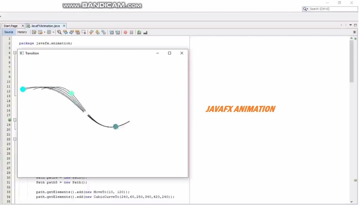
Task: Click the Previous Bookmark icon
Action: click(91, 32)
